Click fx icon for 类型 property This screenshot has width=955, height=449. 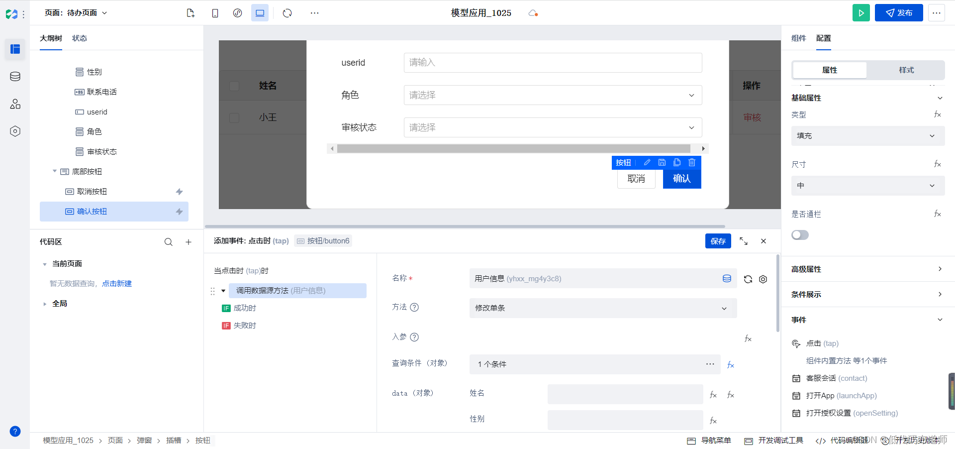point(937,114)
